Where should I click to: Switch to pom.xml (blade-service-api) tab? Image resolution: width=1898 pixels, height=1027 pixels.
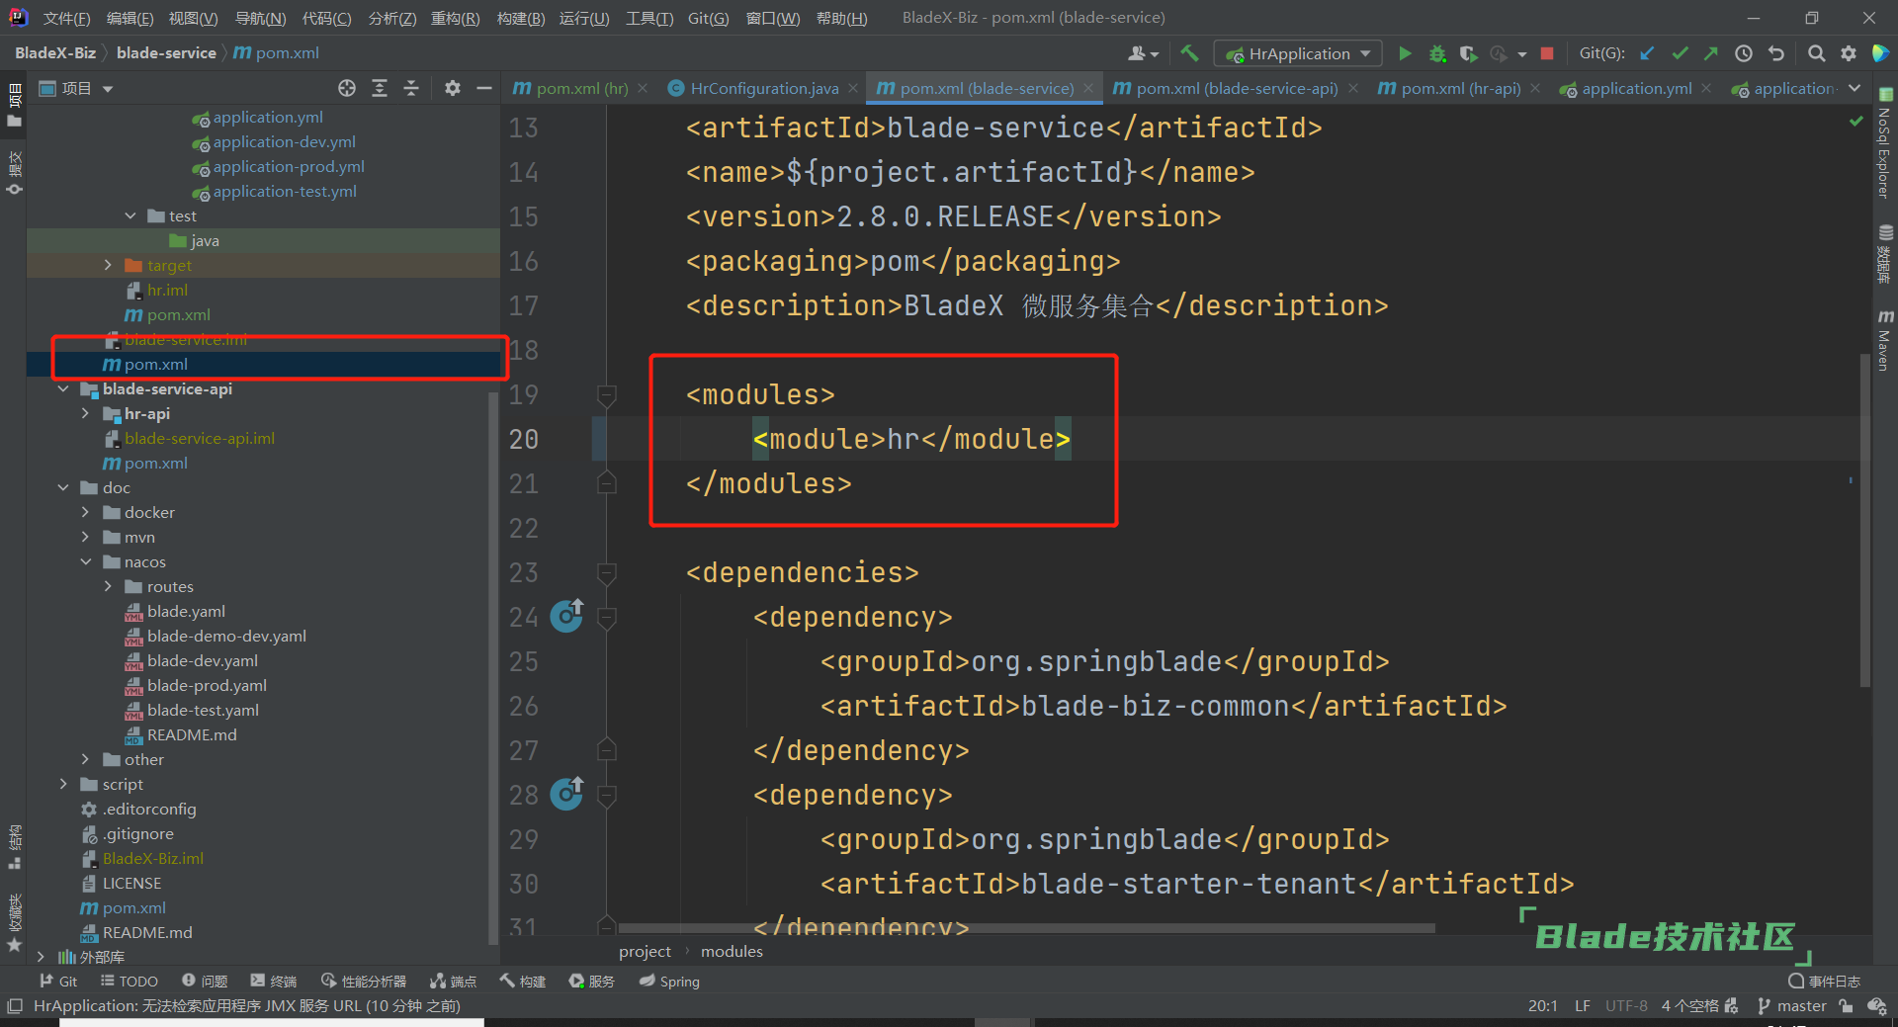pos(1226,88)
